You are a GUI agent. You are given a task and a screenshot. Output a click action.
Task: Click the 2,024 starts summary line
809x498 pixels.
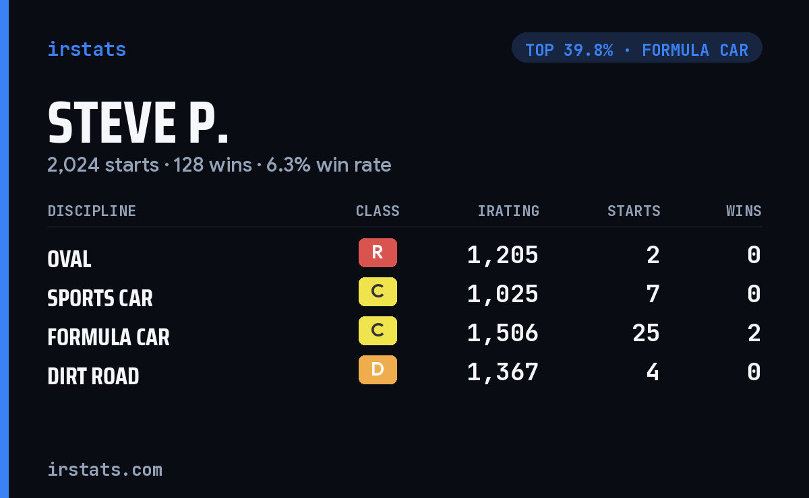coord(219,165)
